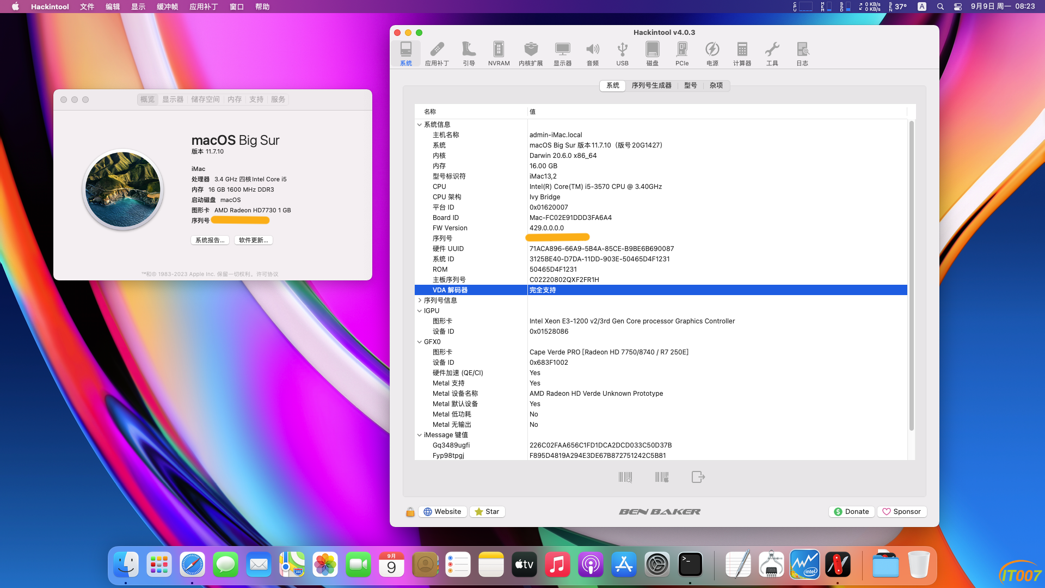Open the 服务 tab in About This Mac

click(x=278, y=100)
